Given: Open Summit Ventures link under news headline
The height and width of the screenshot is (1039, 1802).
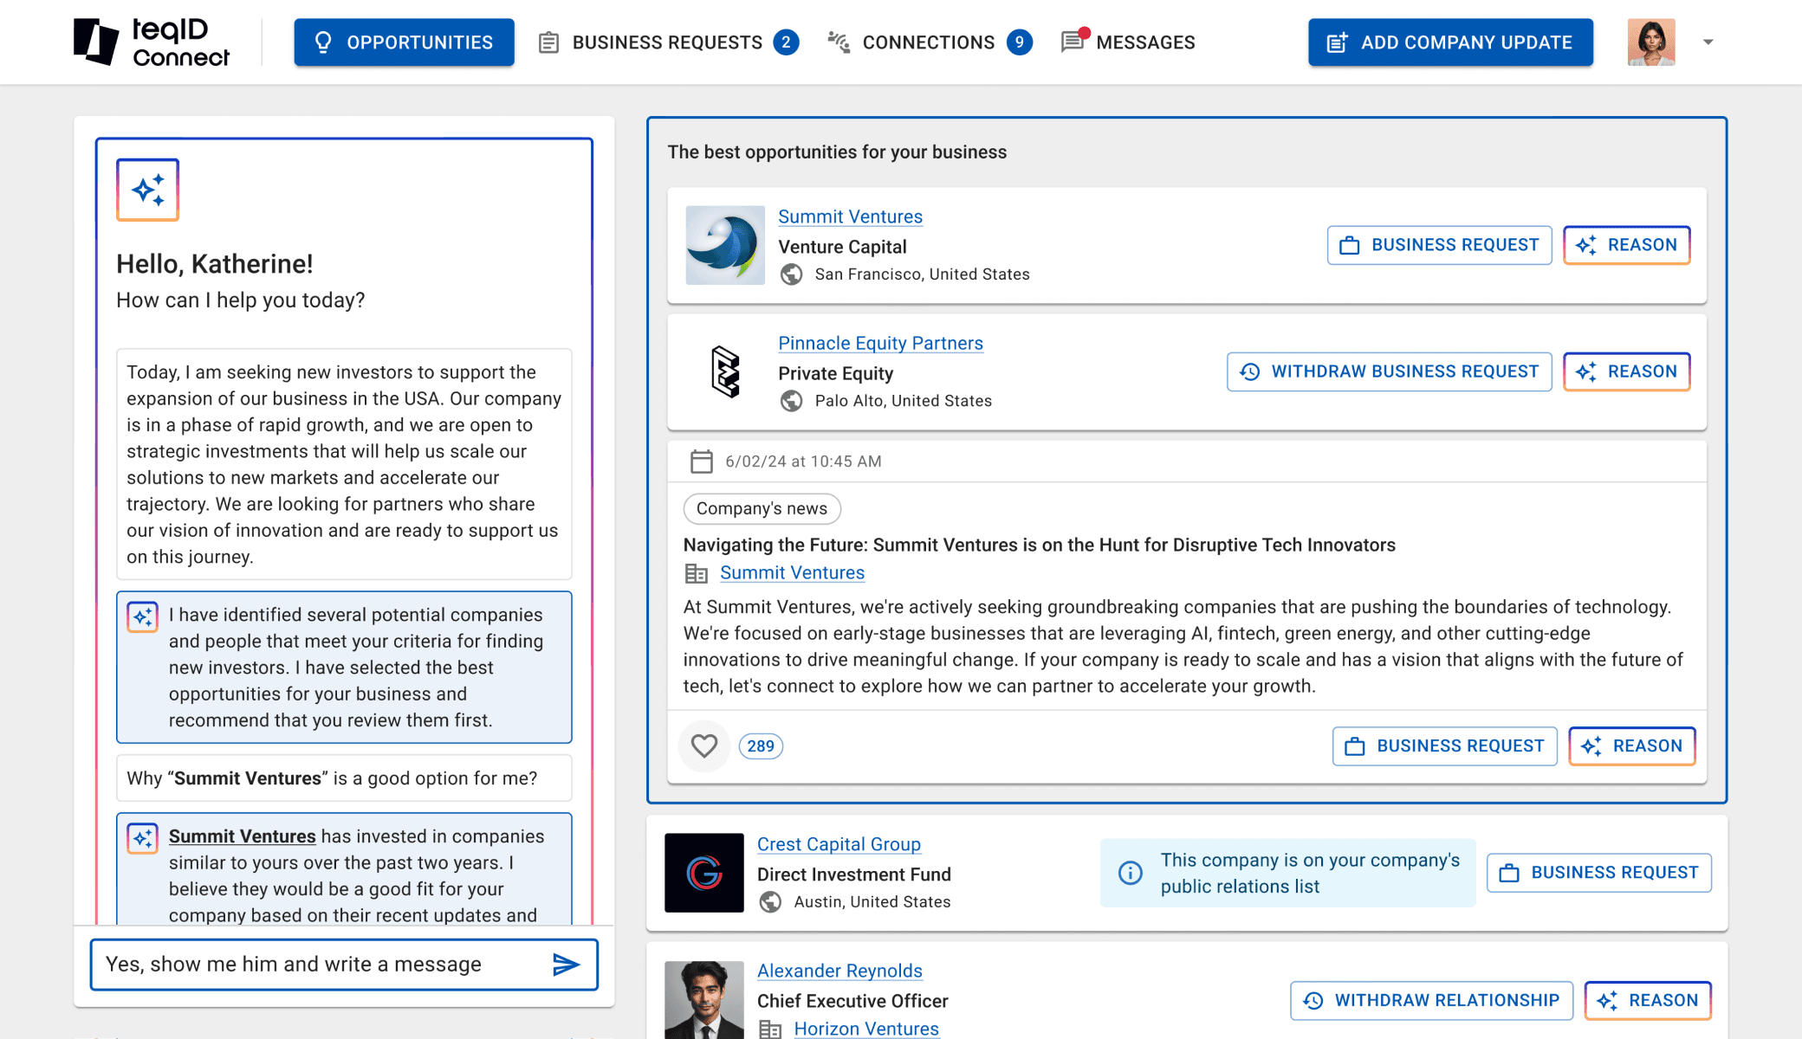Looking at the screenshot, I should [792, 572].
